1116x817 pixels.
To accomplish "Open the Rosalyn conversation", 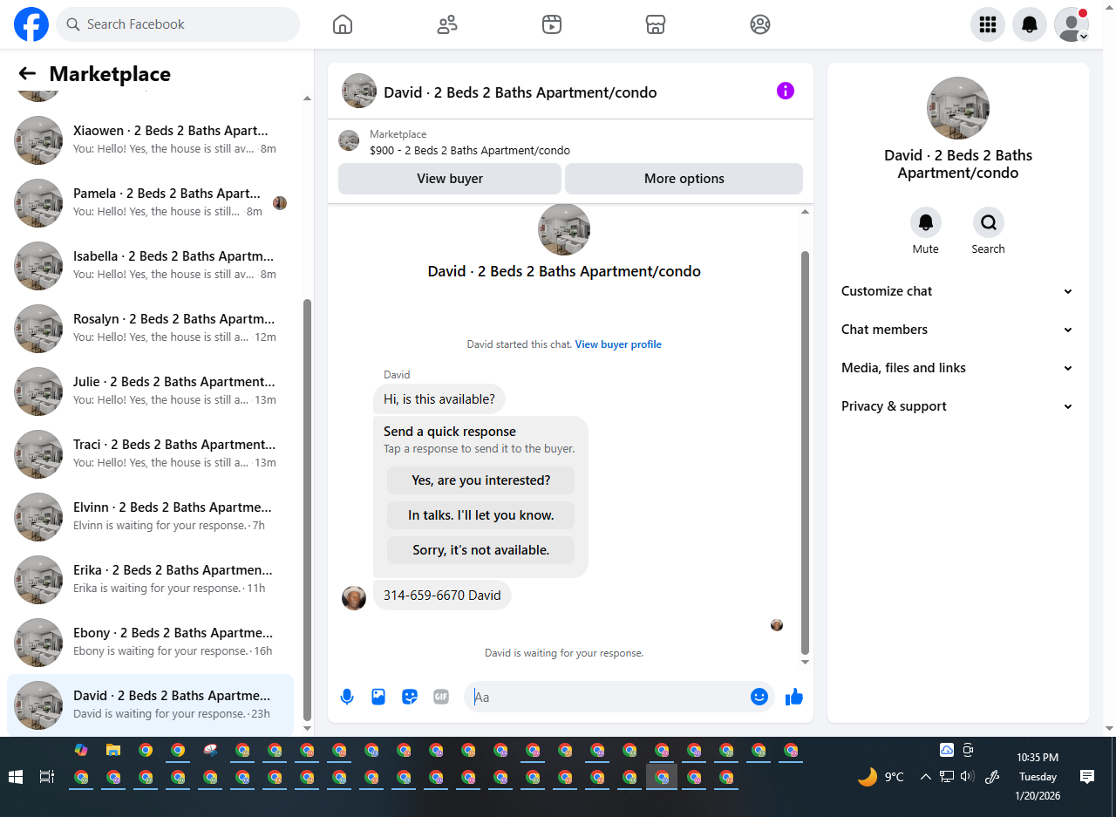I will click(x=150, y=329).
